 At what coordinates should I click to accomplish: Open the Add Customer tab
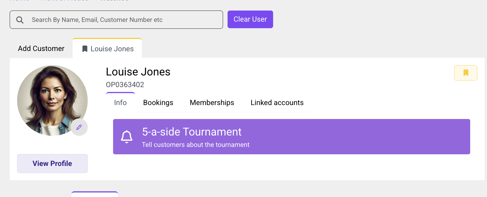tap(41, 49)
